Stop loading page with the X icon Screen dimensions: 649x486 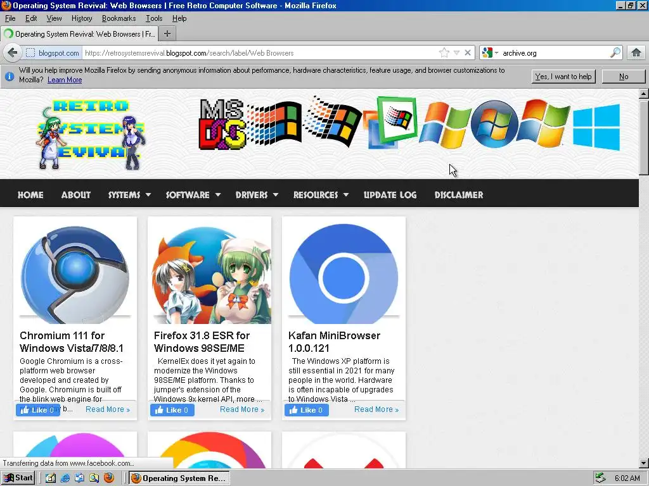[467, 53]
